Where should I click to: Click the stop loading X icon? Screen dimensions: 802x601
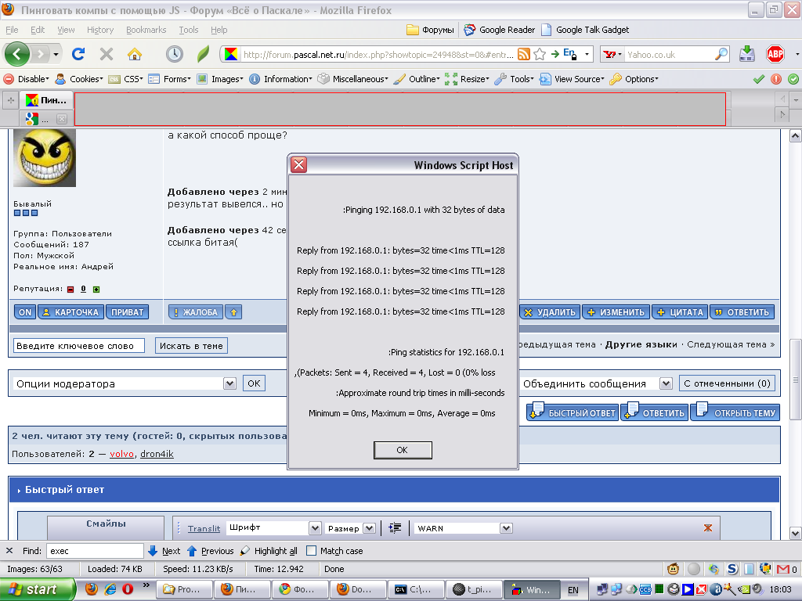pyautogui.click(x=107, y=54)
